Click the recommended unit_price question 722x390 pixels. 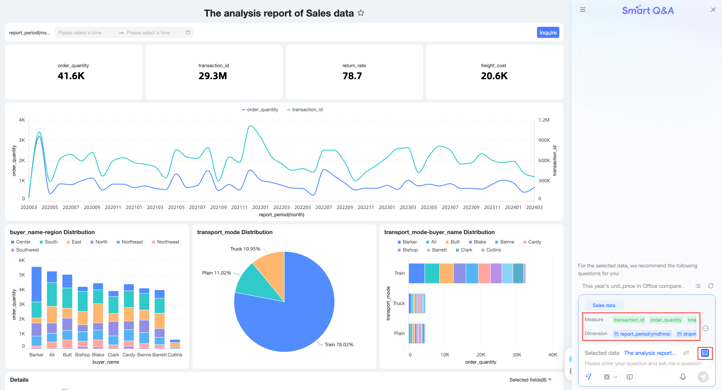pyautogui.click(x=634, y=286)
